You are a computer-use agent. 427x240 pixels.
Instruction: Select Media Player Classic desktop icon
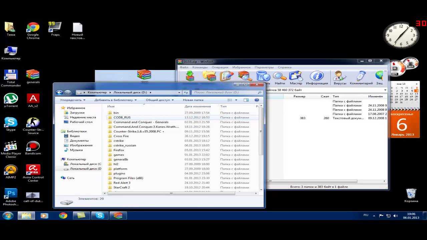(11, 150)
